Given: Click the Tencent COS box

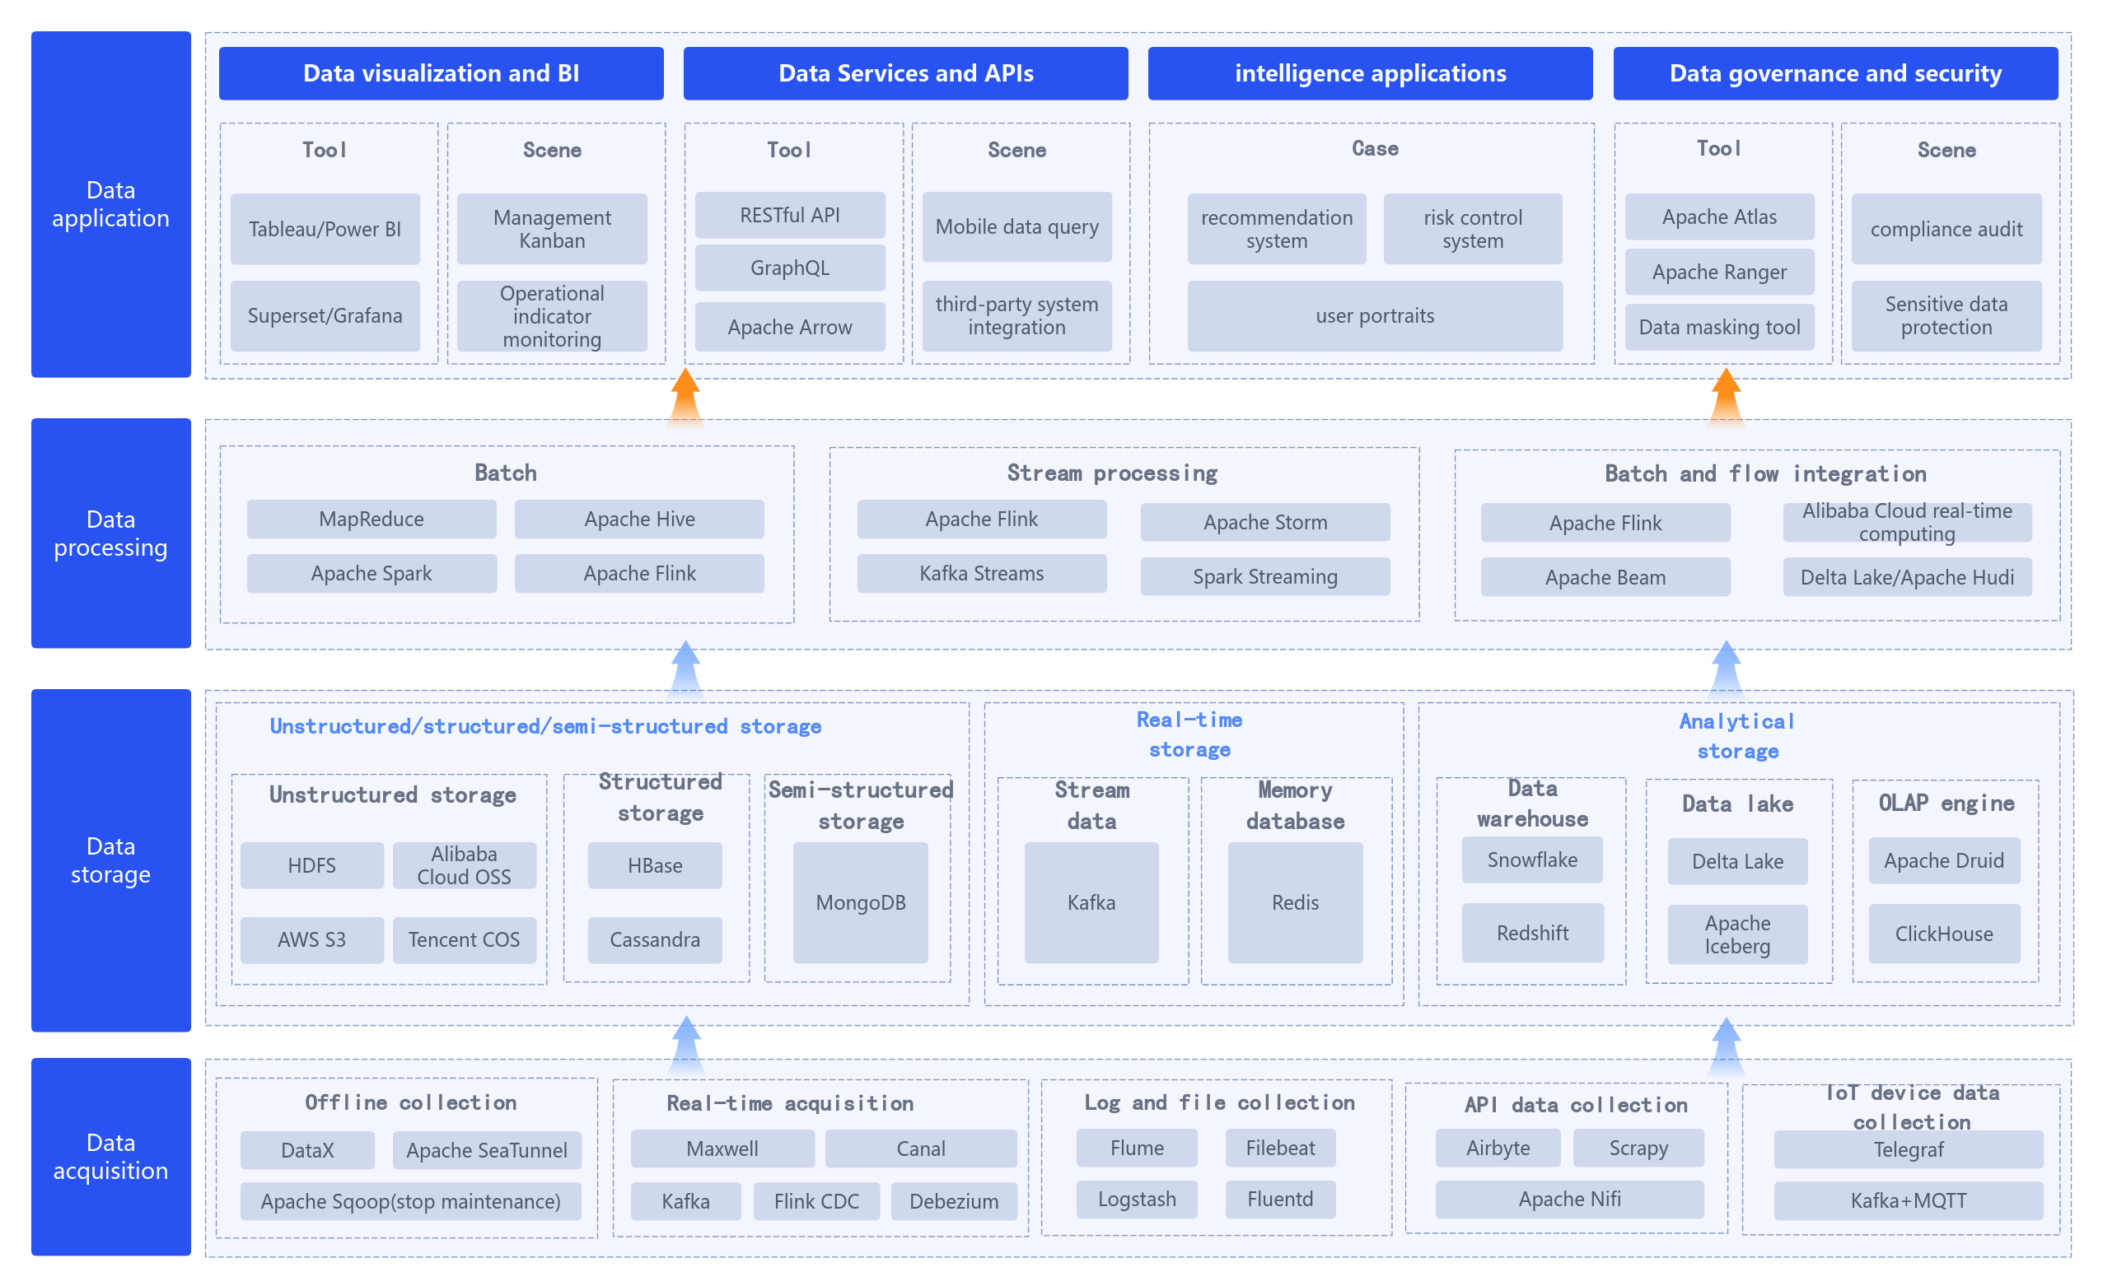Looking at the screenshot, I should click(x=464, y=939).
